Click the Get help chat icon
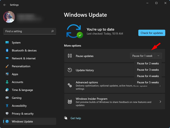Viewport: 170px width, 128px height. 66,118
